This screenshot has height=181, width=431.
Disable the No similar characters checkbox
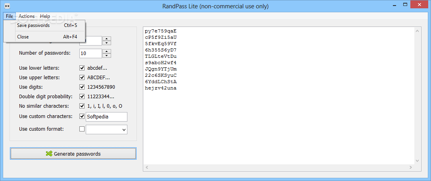click(82, 106)
